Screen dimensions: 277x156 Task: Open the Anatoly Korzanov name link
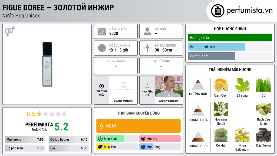(169, 101)
